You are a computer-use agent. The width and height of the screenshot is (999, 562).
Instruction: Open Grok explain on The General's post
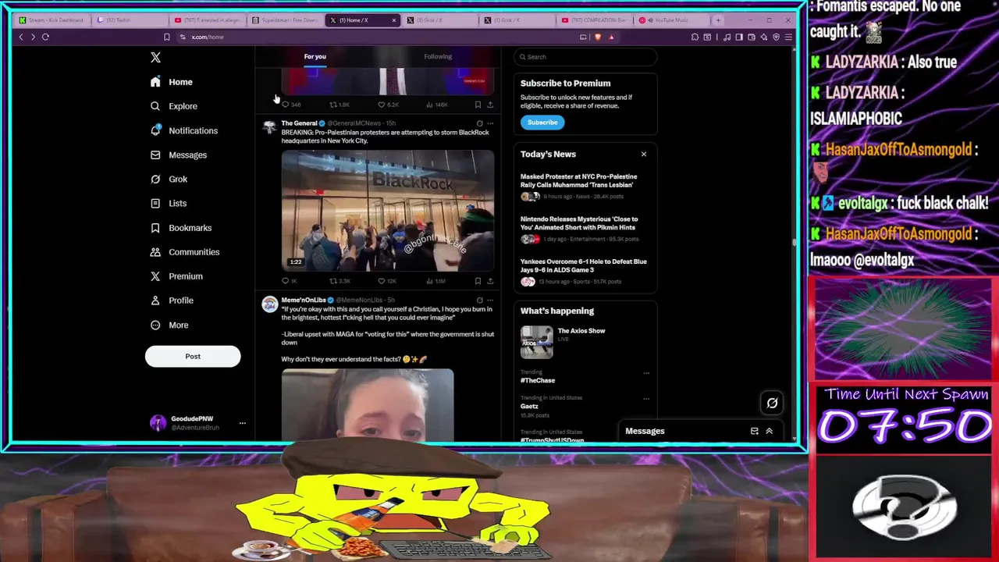[x=479, y=123]
